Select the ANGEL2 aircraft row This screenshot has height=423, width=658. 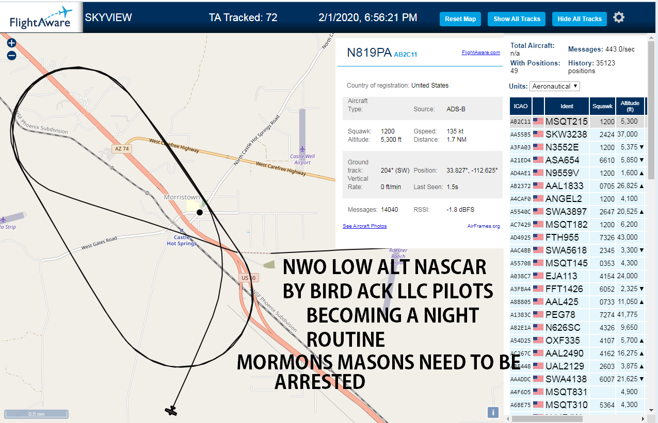(x=577, y=199)
